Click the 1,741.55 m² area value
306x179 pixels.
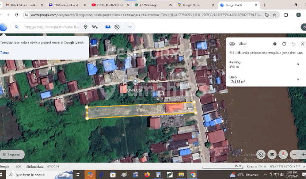237,81
